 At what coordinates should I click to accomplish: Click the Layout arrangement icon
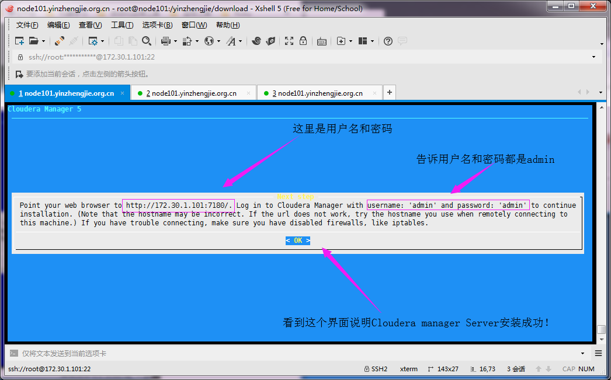(x=363, y=41)
